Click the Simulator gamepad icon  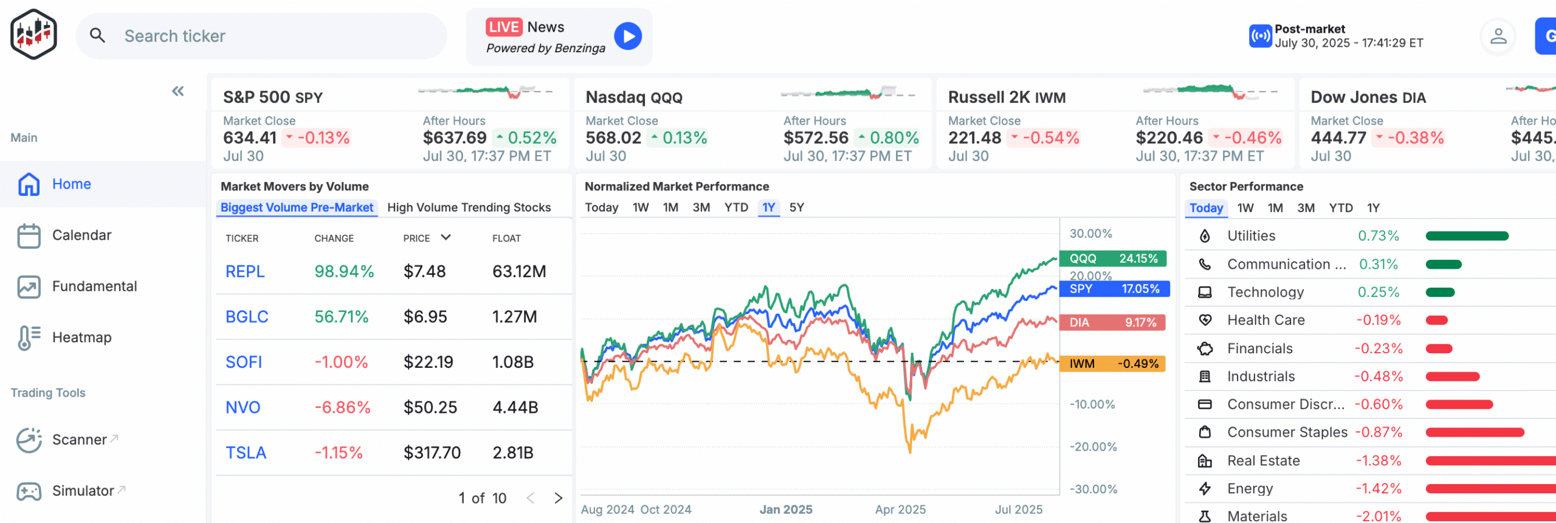point(29,491)
